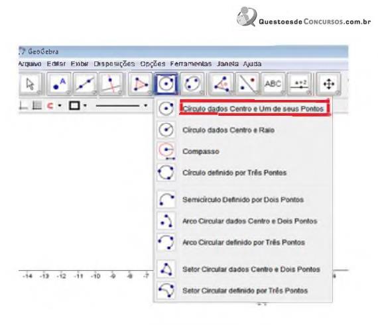Open the Disposições menu

(114, 64)
